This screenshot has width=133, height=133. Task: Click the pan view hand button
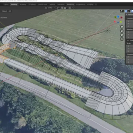pyautogui.click(x=122, y=31)
